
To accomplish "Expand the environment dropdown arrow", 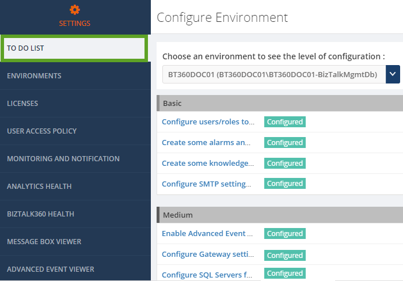I will pyautogui.click(x=393, y=74).
